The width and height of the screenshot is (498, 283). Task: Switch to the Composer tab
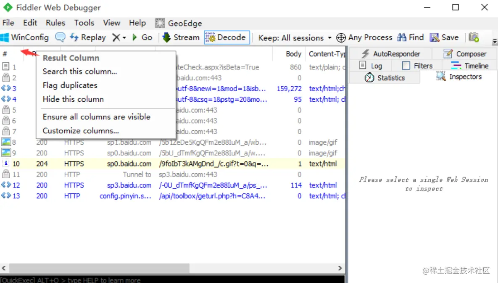click(x=465, y=54)
